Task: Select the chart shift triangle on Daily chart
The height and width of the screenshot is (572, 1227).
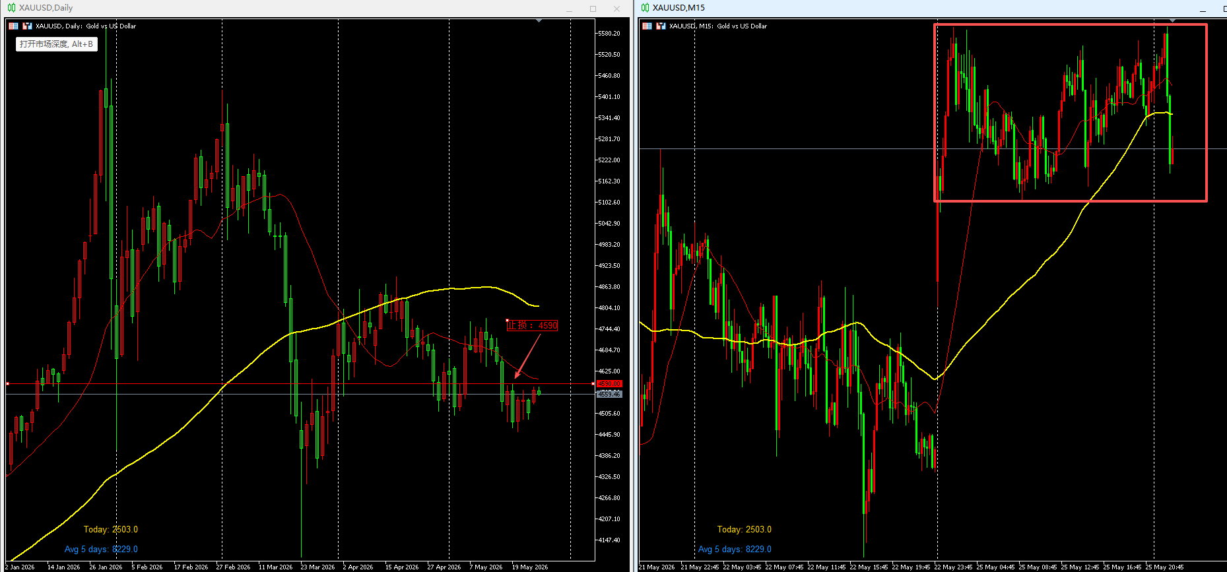Action: coord(539,21)
